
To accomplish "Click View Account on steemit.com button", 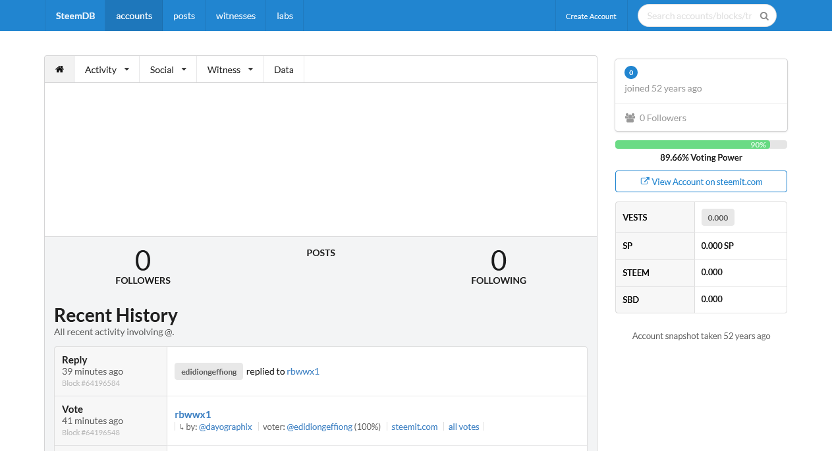I will 701,182.
